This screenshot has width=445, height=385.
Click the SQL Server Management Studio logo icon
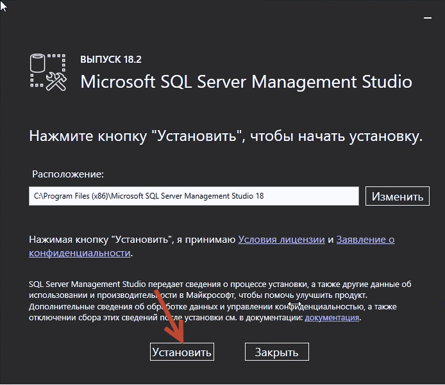(x=48, y=72)
